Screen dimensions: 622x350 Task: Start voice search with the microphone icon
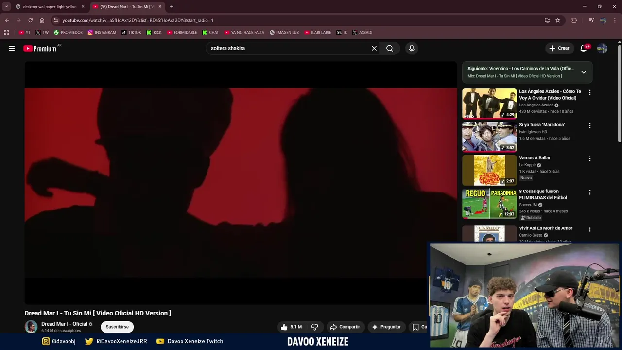(412, 48)
